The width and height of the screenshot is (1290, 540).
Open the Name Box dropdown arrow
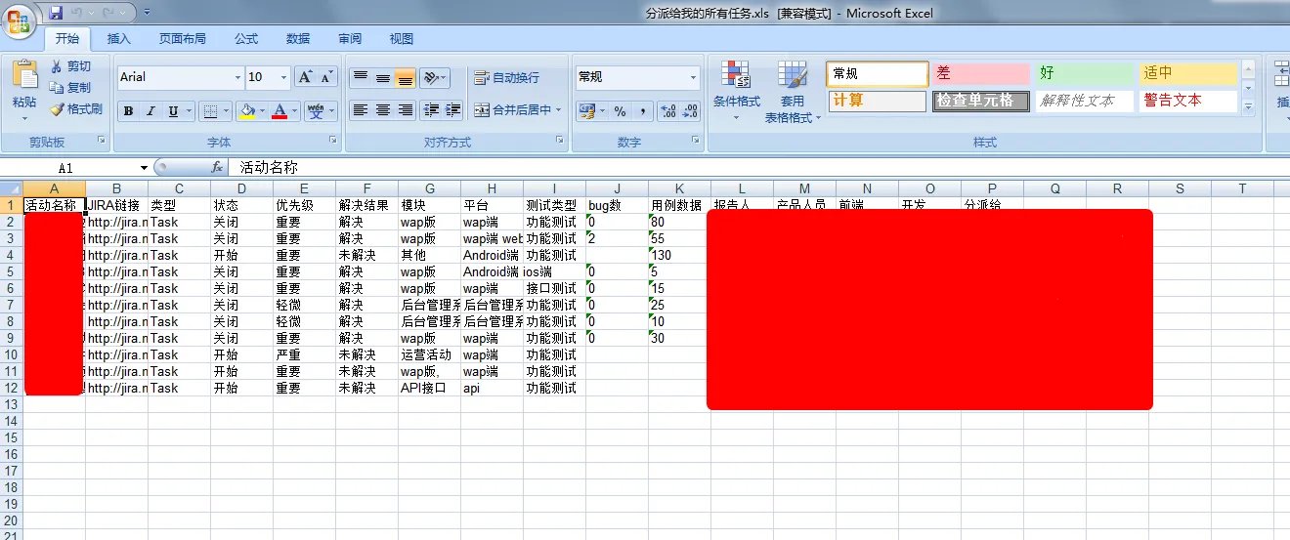144,168
